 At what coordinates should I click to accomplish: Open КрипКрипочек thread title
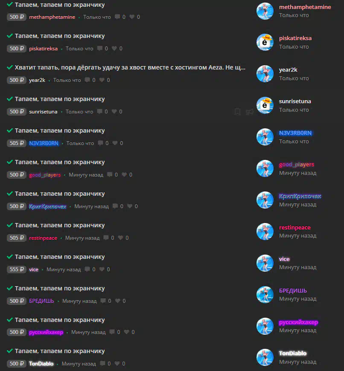click(60, 194)
